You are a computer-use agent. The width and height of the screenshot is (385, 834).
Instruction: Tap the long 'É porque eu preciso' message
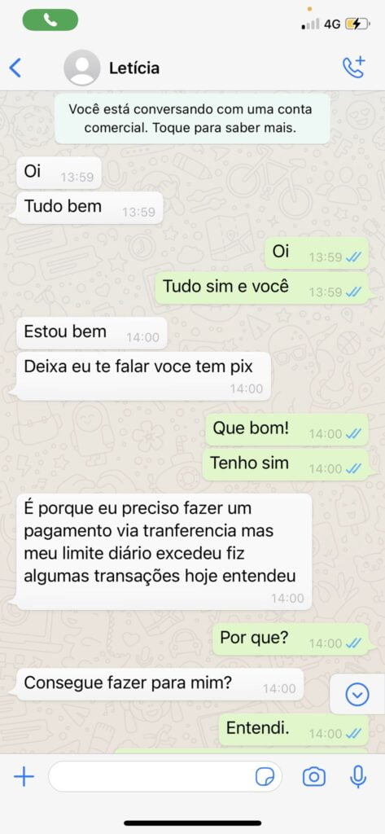pyautogui.click(x=162, y=551)
